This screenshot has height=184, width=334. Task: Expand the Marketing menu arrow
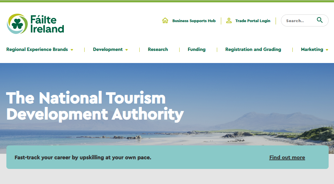(x=327, y=50)
